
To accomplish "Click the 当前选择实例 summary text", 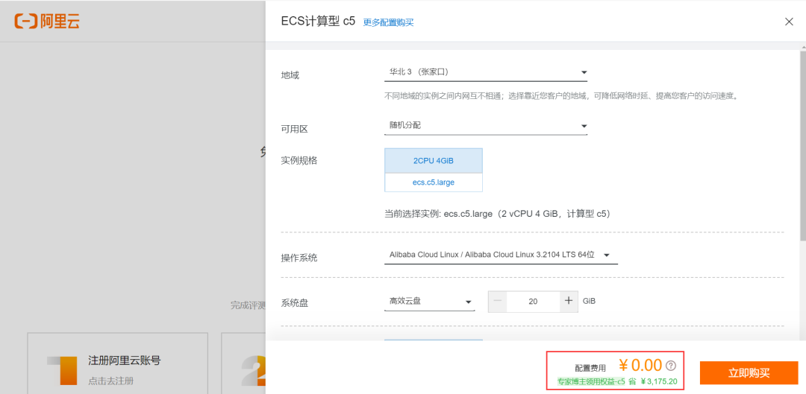I will (x=498, y=214).
